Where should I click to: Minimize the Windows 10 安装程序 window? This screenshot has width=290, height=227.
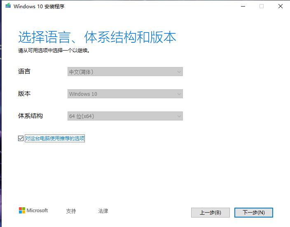tap(243, 6)
